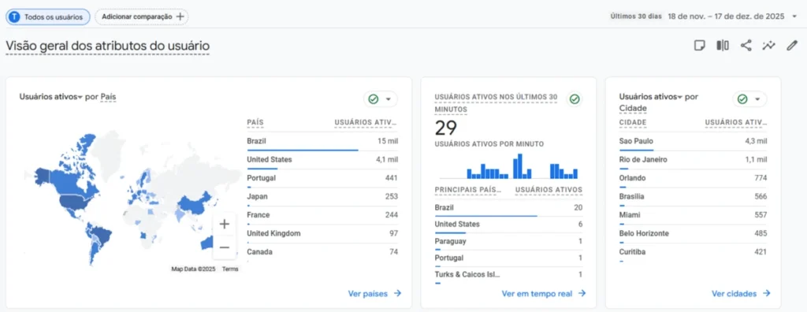Zoom in on the world map
807x312 pixels.
tap(225, 224)
